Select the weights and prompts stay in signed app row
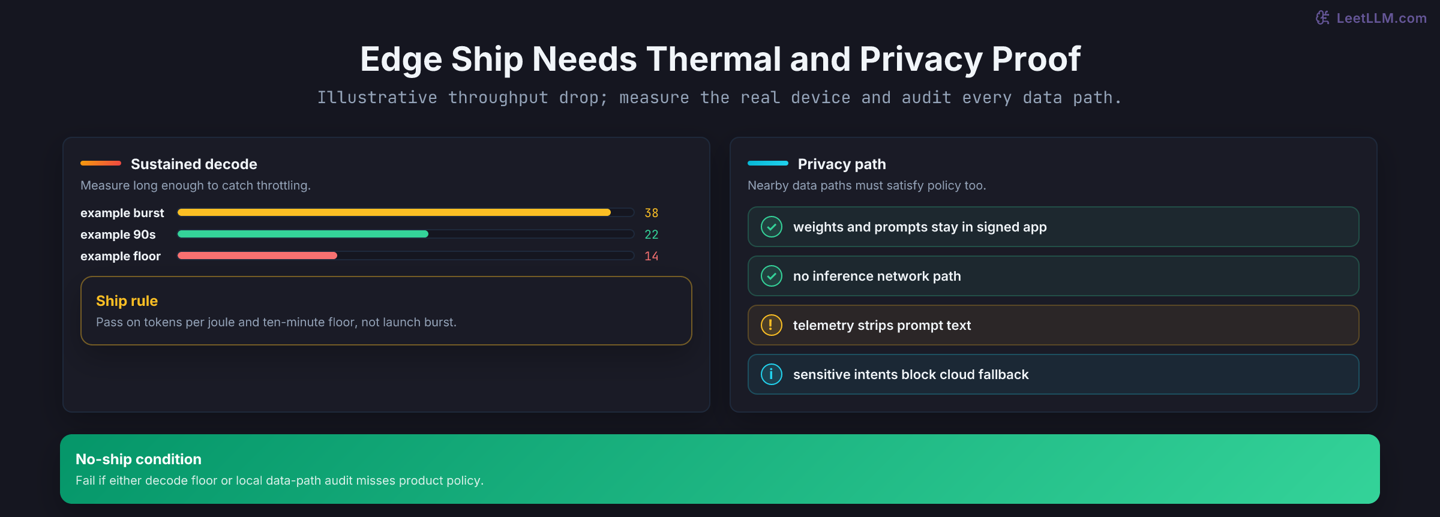 1053,227
